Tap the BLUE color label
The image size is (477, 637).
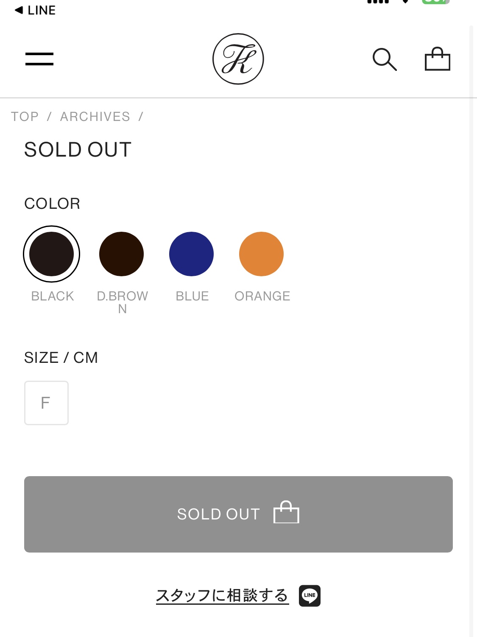192,296
